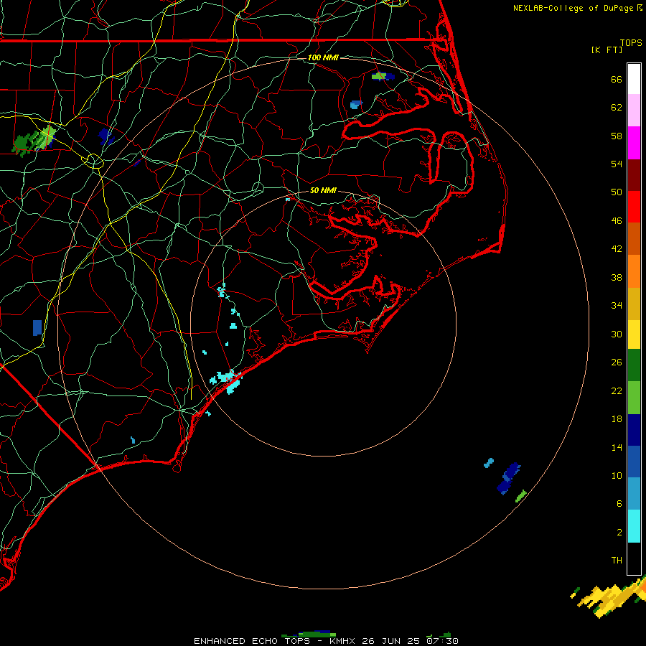The width and height of the screenshot is (646, 646).
Task: Click the legend value 50
Action: coord(617,192)
